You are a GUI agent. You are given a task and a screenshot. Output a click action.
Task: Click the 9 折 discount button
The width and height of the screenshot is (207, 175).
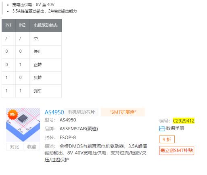tap(167, 139)
